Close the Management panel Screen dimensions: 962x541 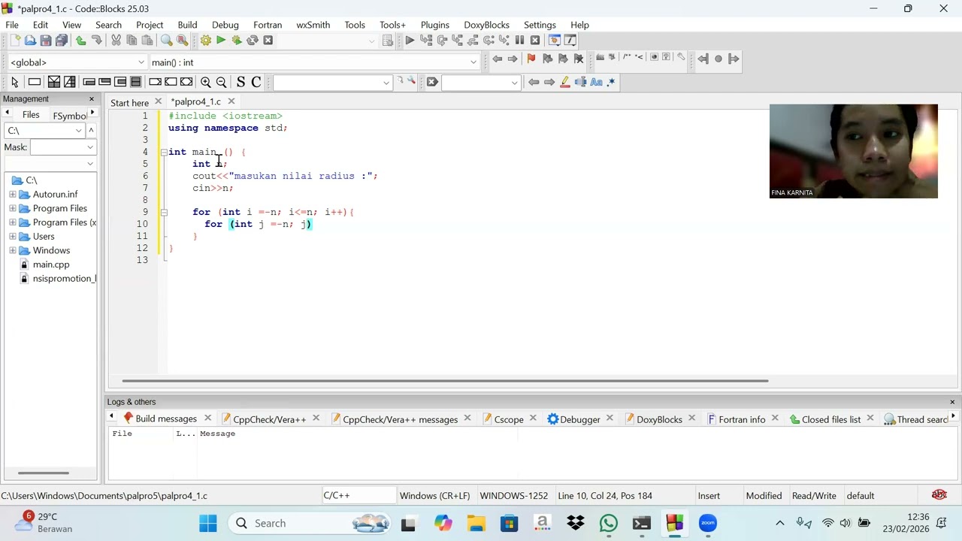pos(92,99)
